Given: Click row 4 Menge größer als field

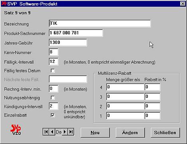Looking at the screenshot, I should coord(125,87).
